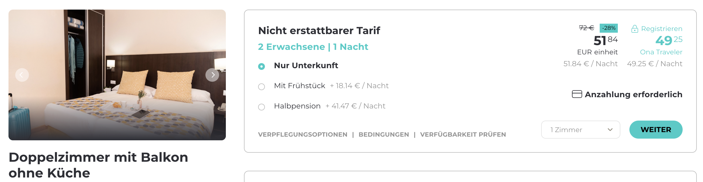Screen dimensions: 703x182
Task: Click the Doppelzimmer mit Balkon ohne Küche title
Action: [98, 165]
